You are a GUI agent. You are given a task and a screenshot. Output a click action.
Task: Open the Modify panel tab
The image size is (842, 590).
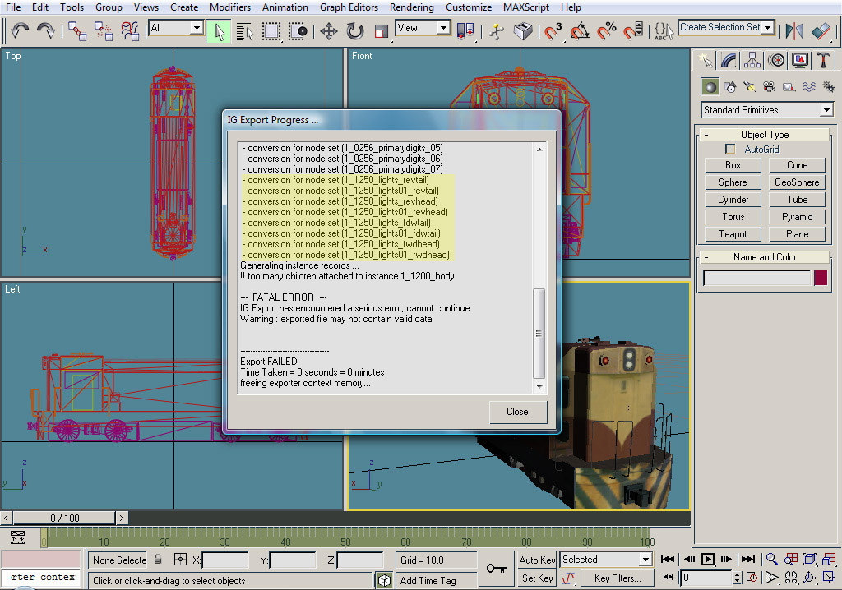(x=729, y=60)
